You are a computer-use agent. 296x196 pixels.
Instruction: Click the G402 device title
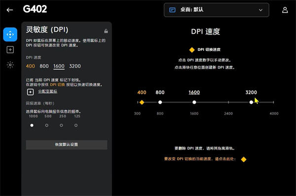click(x=35, y=9)
